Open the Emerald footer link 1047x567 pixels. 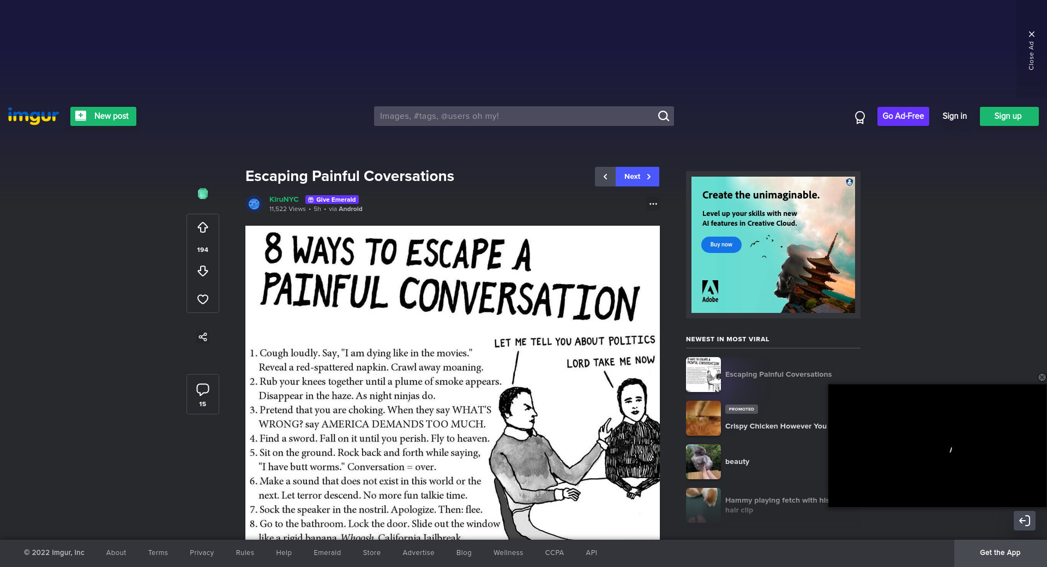327,553
